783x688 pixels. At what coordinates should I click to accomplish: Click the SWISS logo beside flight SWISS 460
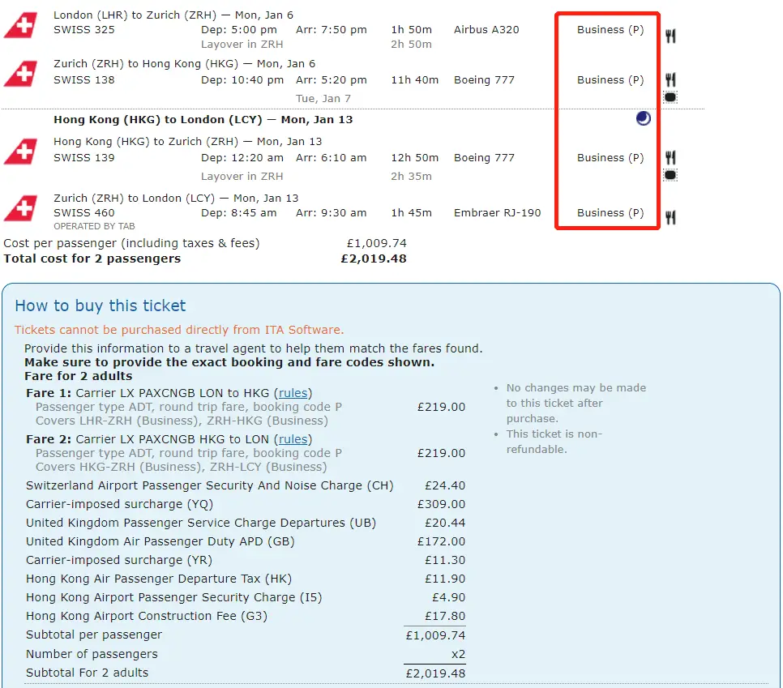(20, 208)
